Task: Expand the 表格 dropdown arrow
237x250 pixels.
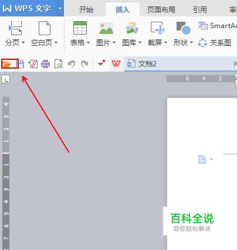Action: click(88, 42)
